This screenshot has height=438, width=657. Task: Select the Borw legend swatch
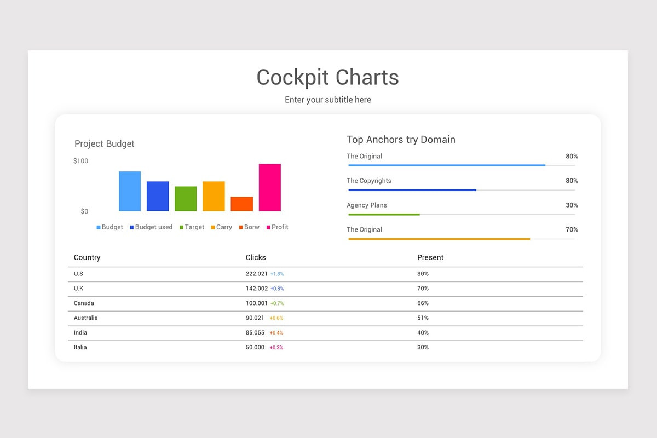[x=241, y=227]
